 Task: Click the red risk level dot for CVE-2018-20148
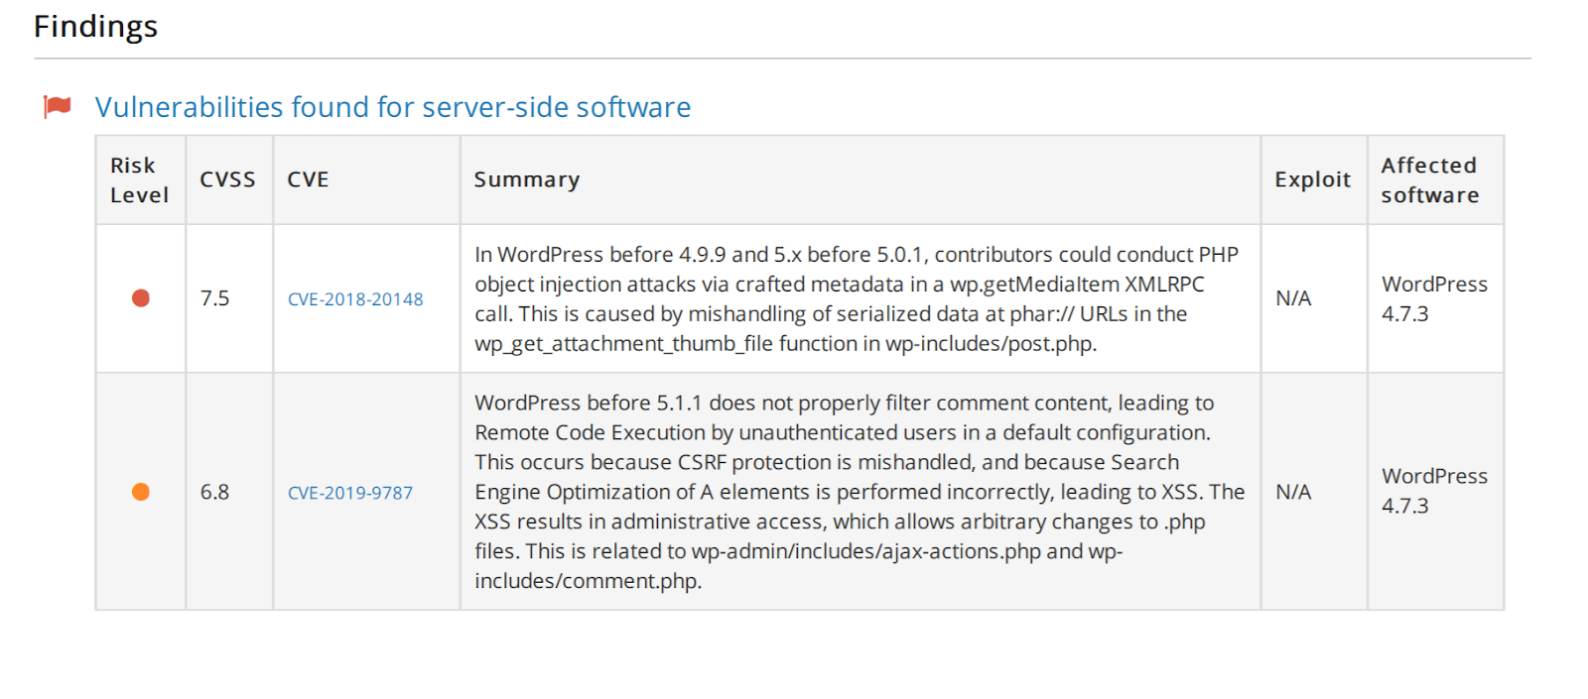pos(141,298)
